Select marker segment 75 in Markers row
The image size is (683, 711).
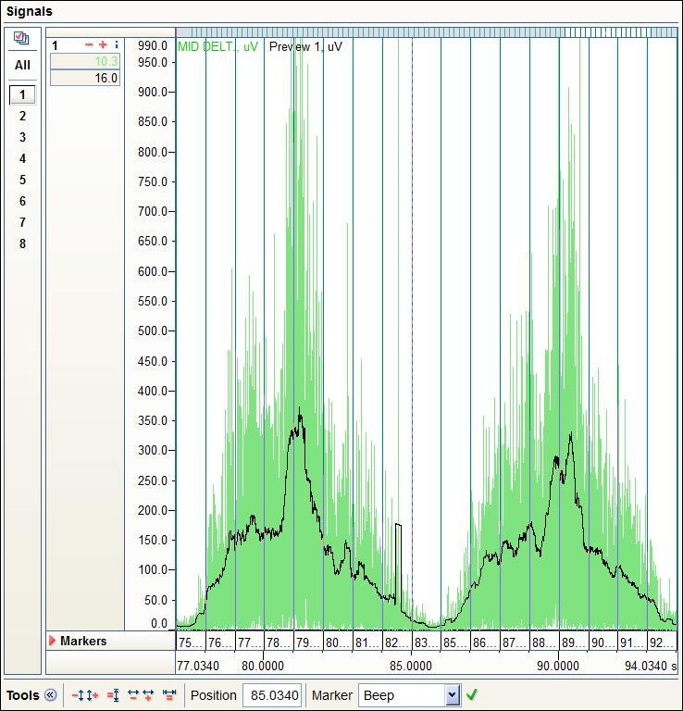191,642
